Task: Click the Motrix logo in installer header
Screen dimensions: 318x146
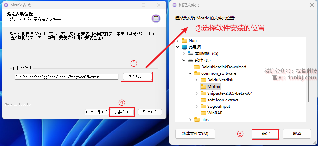Action: point(156,18)
